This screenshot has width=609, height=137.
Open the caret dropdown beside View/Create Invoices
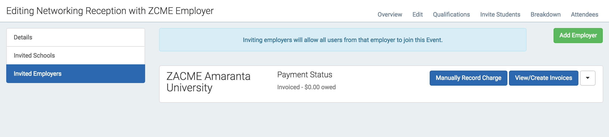point(587,78)
